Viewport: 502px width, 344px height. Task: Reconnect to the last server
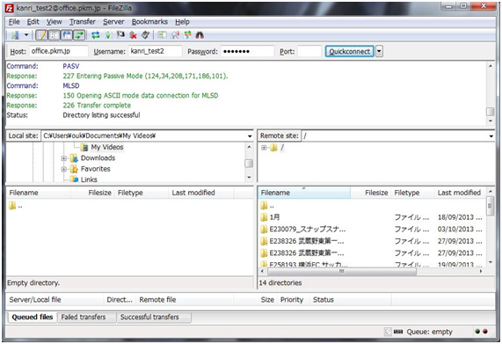click(146, 35)
